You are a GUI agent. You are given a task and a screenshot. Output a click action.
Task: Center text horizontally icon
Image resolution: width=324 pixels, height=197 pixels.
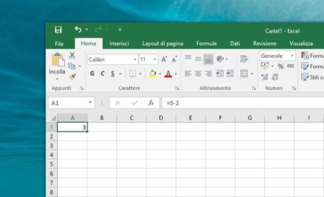[198, 73]
